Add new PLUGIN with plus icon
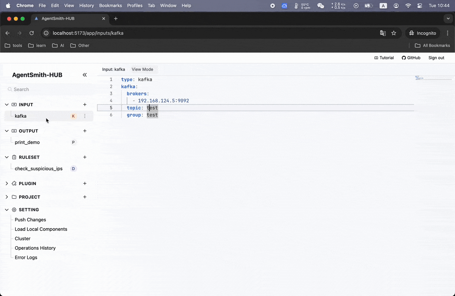Screen dimensions: 455x296 [x=85, y=184]
